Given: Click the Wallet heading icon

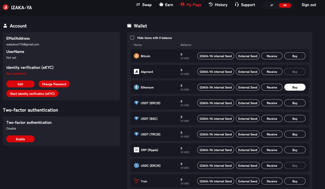Looking at the screenshot, I should tap(129, 26).
